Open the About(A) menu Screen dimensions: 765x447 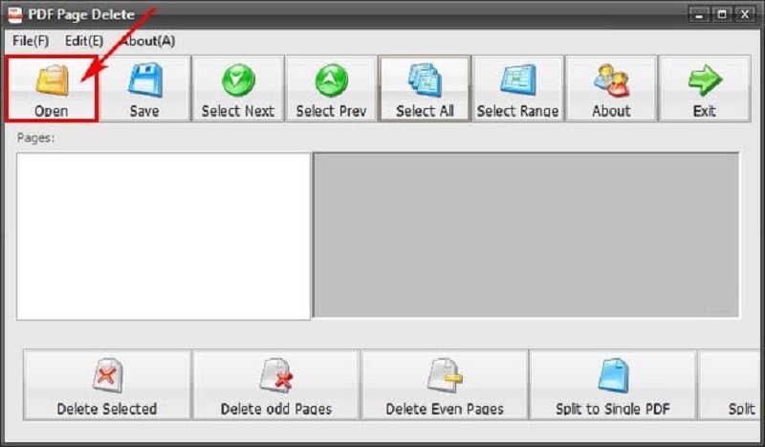coord(148,41)
